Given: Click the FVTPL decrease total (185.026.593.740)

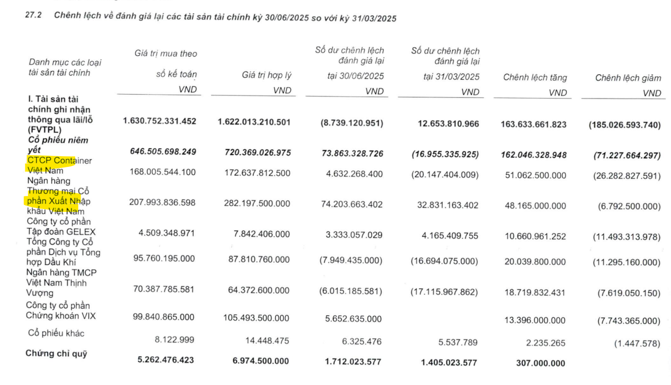Looking at the screenshot, I should point(624,126).
